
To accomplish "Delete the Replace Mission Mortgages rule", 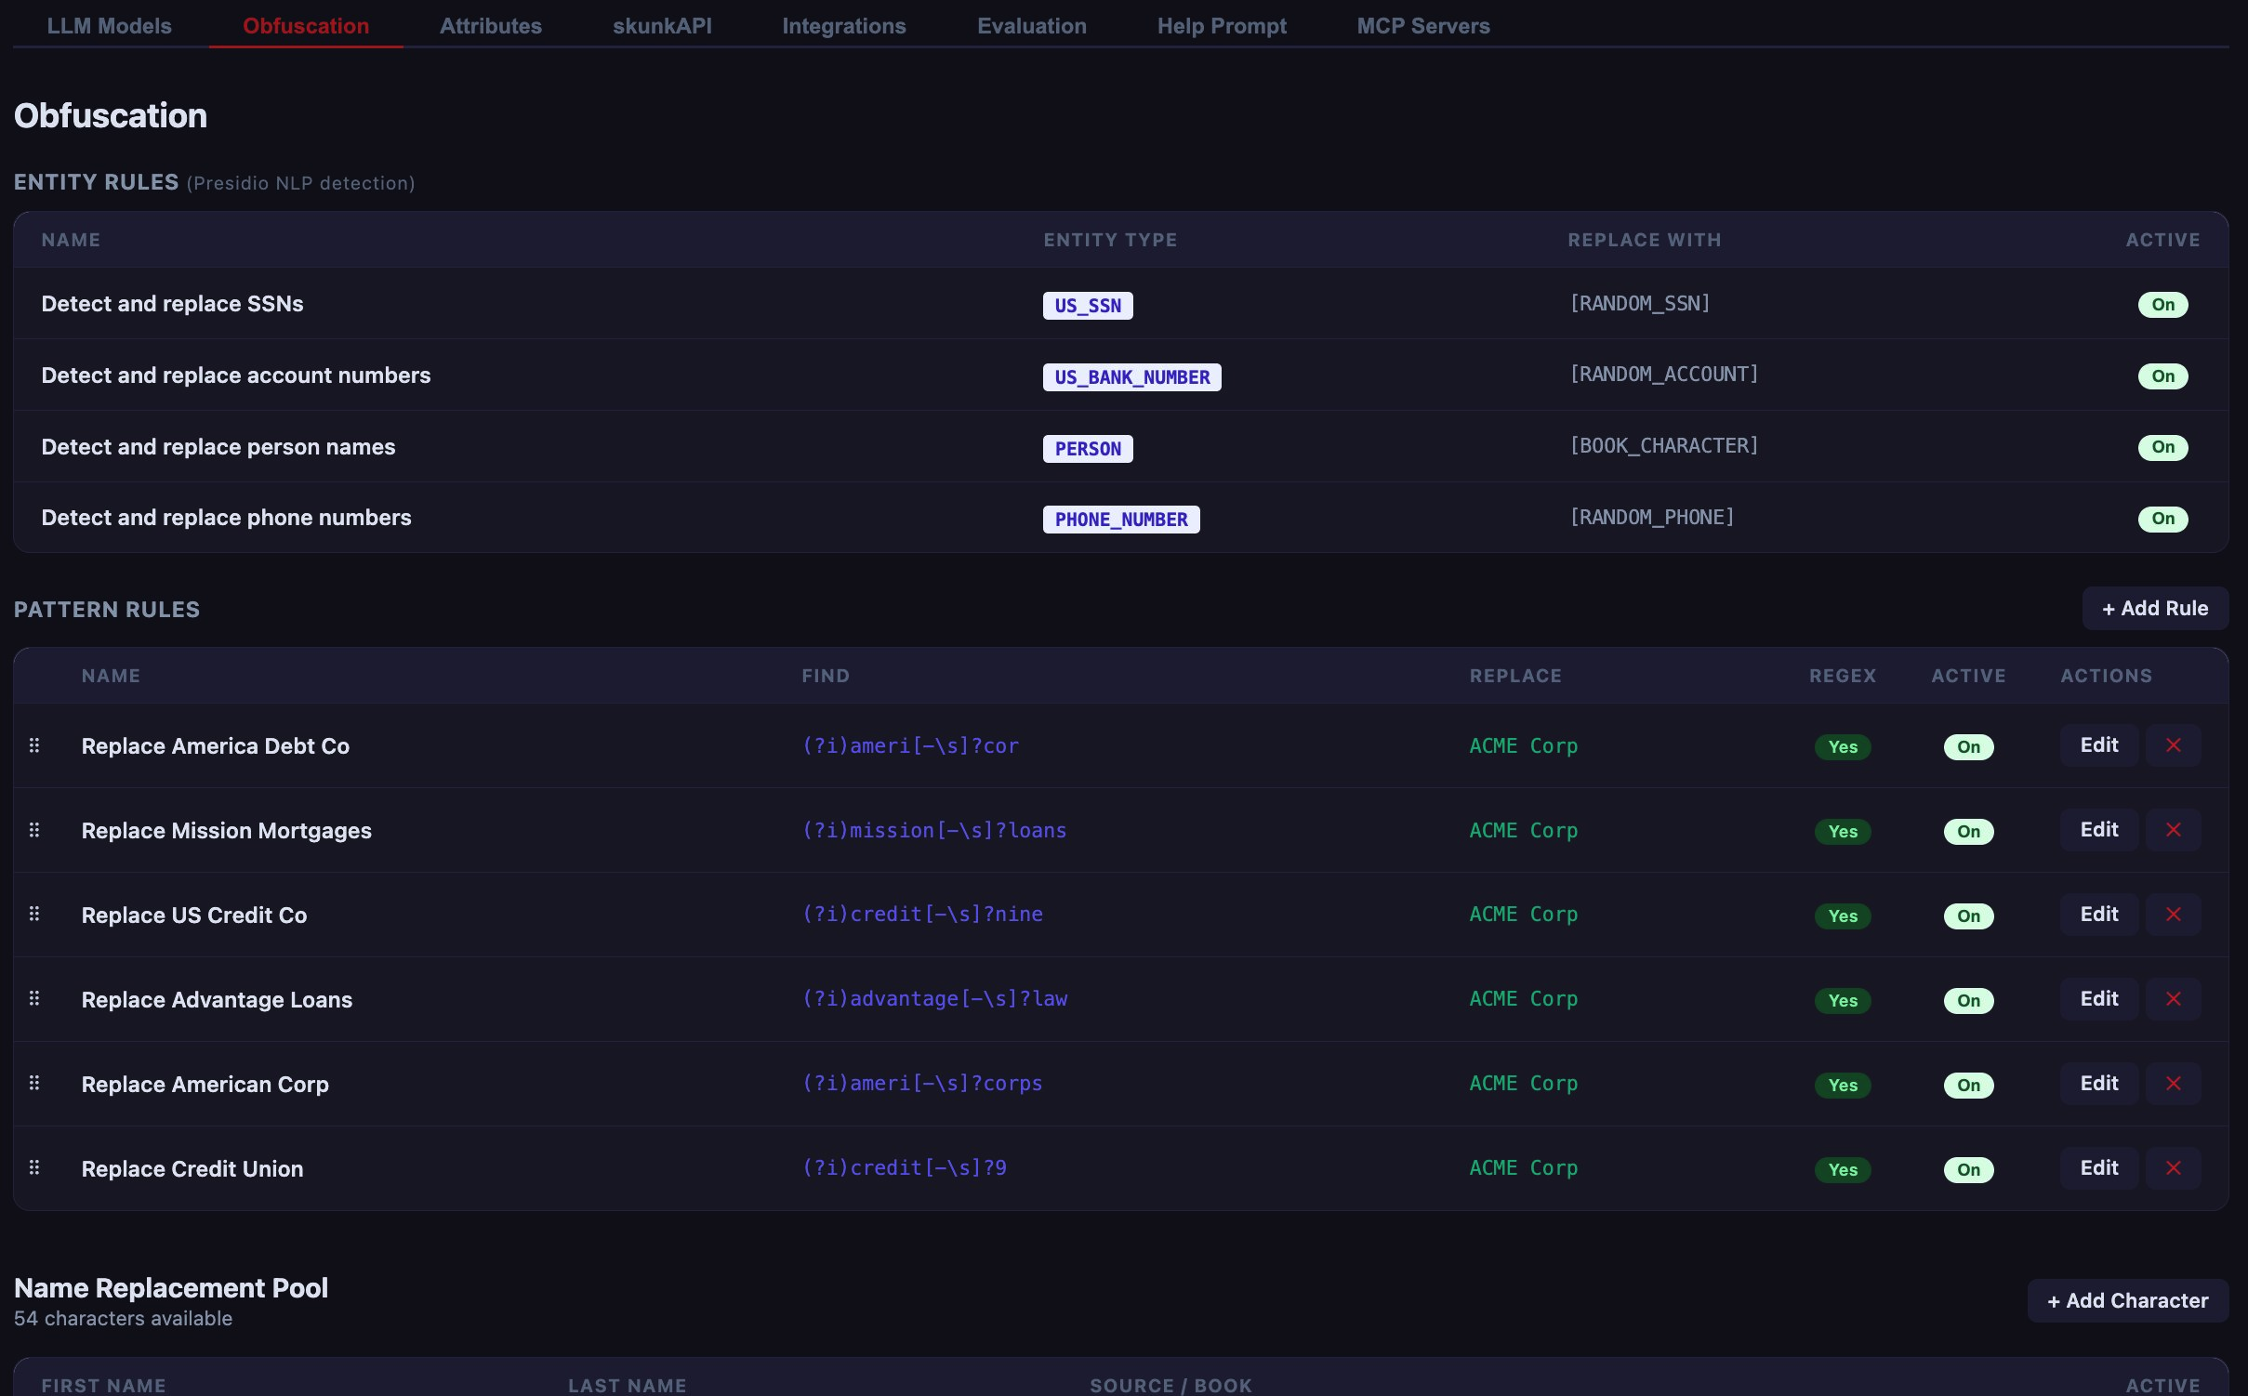I will (x=2173, y=830).
